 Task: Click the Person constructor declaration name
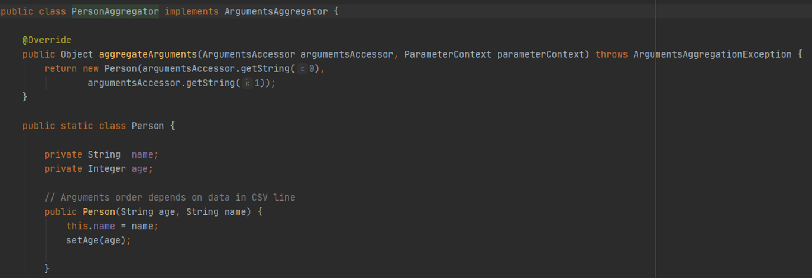98,211
